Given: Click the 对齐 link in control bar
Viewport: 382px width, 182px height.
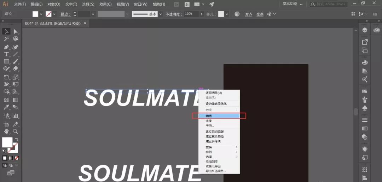Looking at the screenshot, I should (x=249, y=14).
